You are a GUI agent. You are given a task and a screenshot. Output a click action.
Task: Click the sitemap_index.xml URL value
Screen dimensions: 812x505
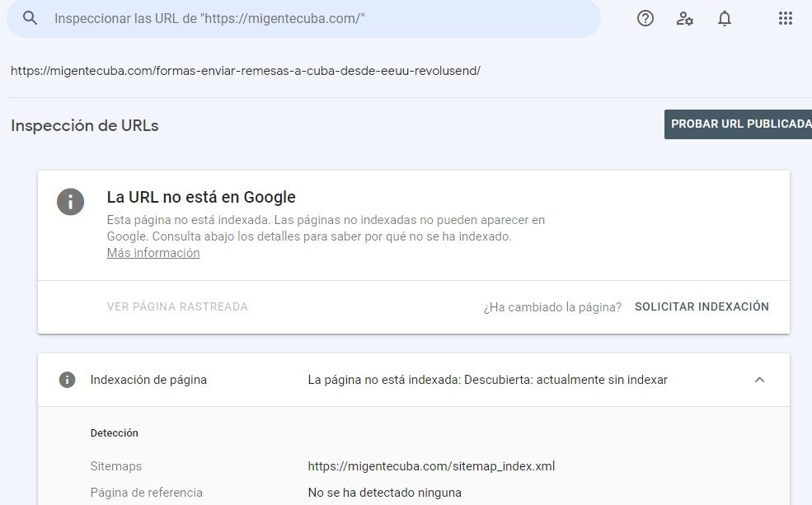pos(431,466)
